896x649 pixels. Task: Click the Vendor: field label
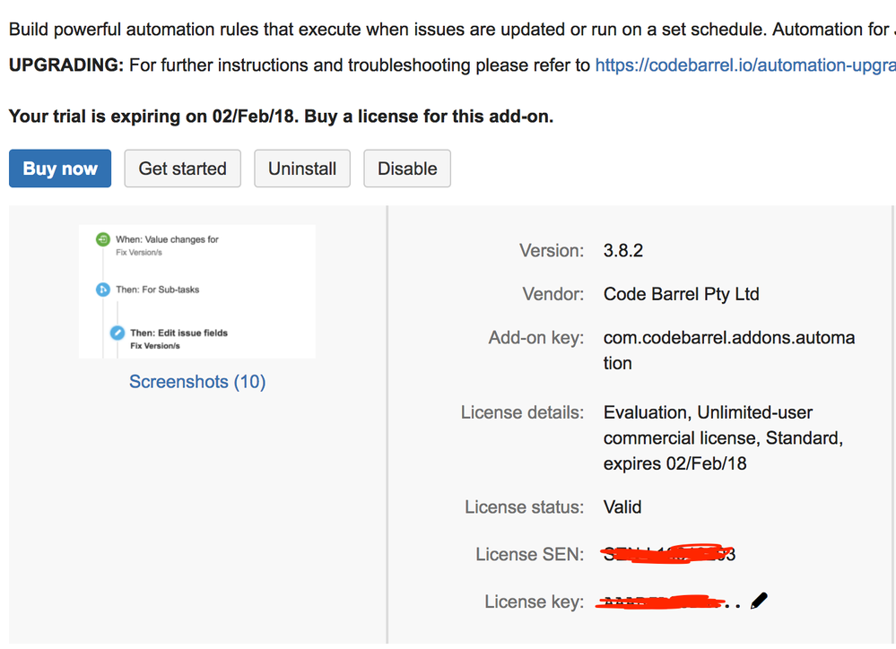553,294
